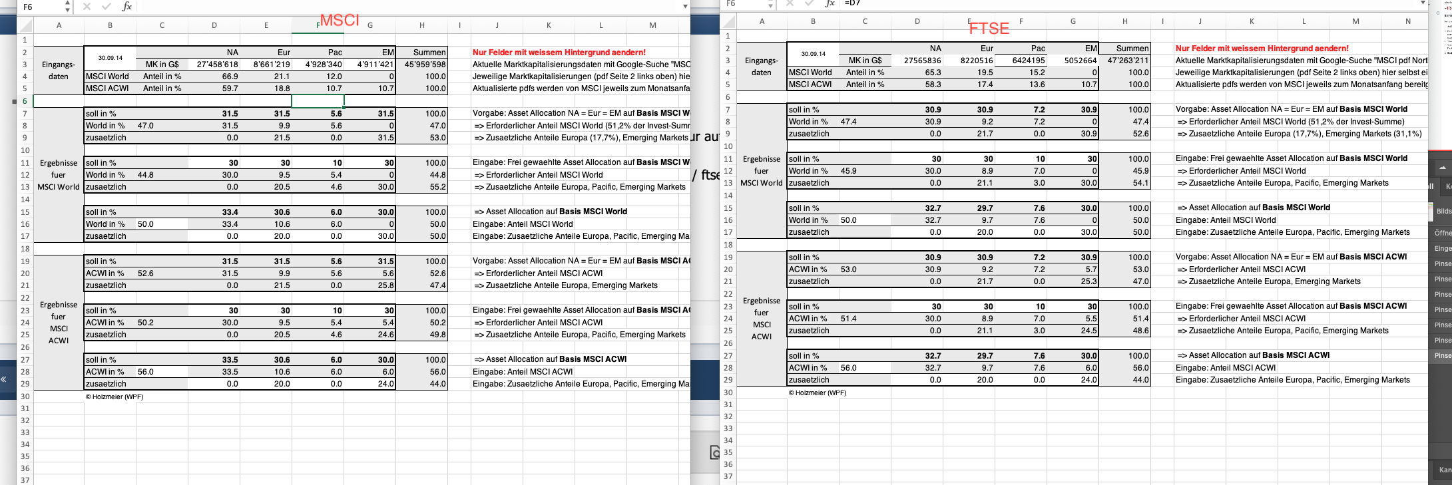Click the 66.9 cell in MSCI sheet
The image size is (1452, 485).
tap(214, 77)
